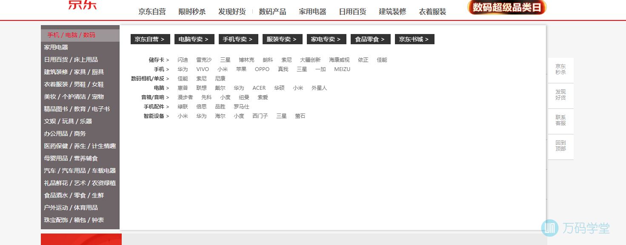626x245 pixels.
Task: Select sidebar 礼品鲜花 / 艺术 / 农资绿植
Action: [80, 183]
